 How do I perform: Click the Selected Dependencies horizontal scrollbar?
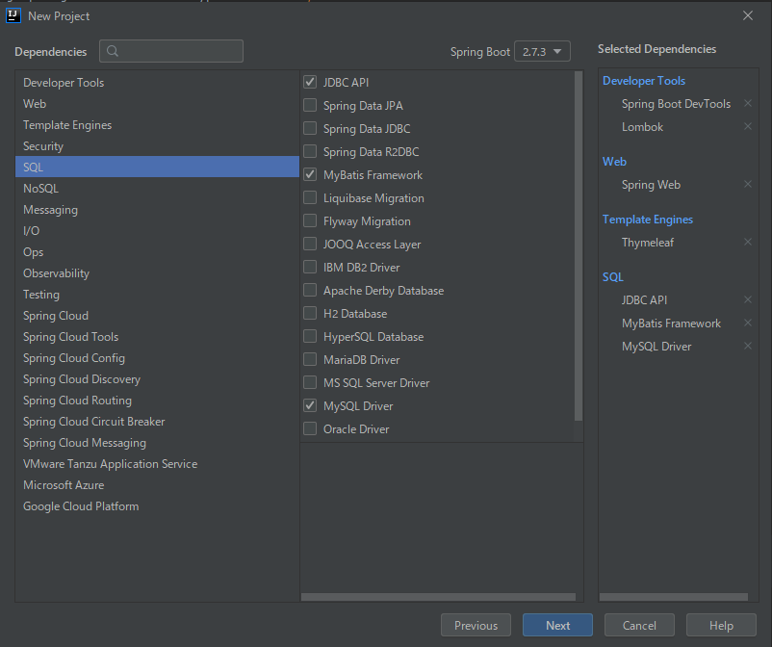click(x=674, y=597)
